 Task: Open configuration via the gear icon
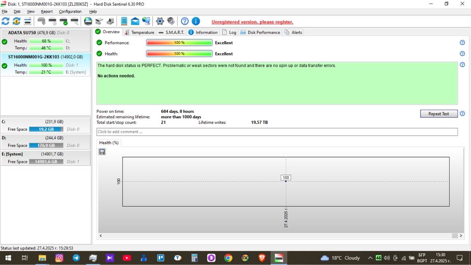tap(160, 21)
